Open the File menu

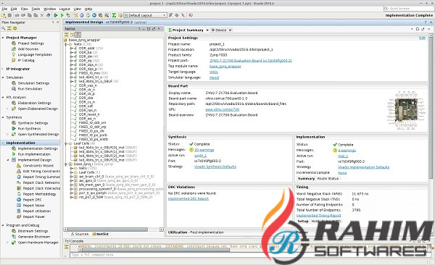click(4, 9)
